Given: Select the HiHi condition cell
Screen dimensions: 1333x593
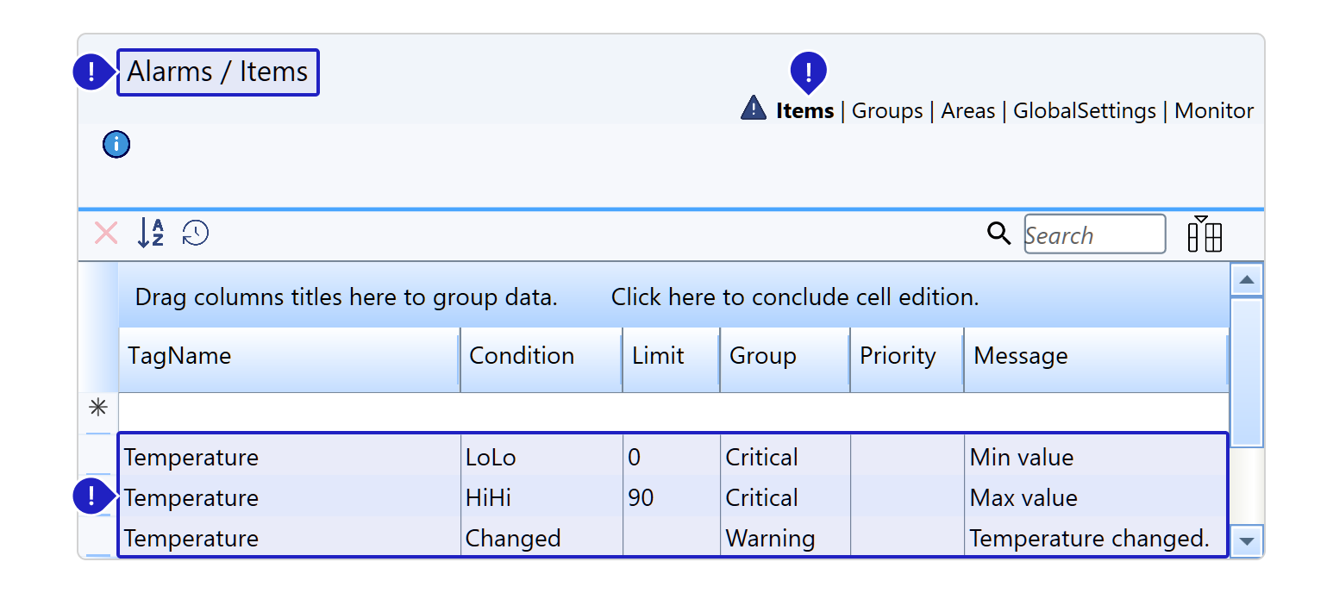Looking at the screenshot, I should click(541, 498).
